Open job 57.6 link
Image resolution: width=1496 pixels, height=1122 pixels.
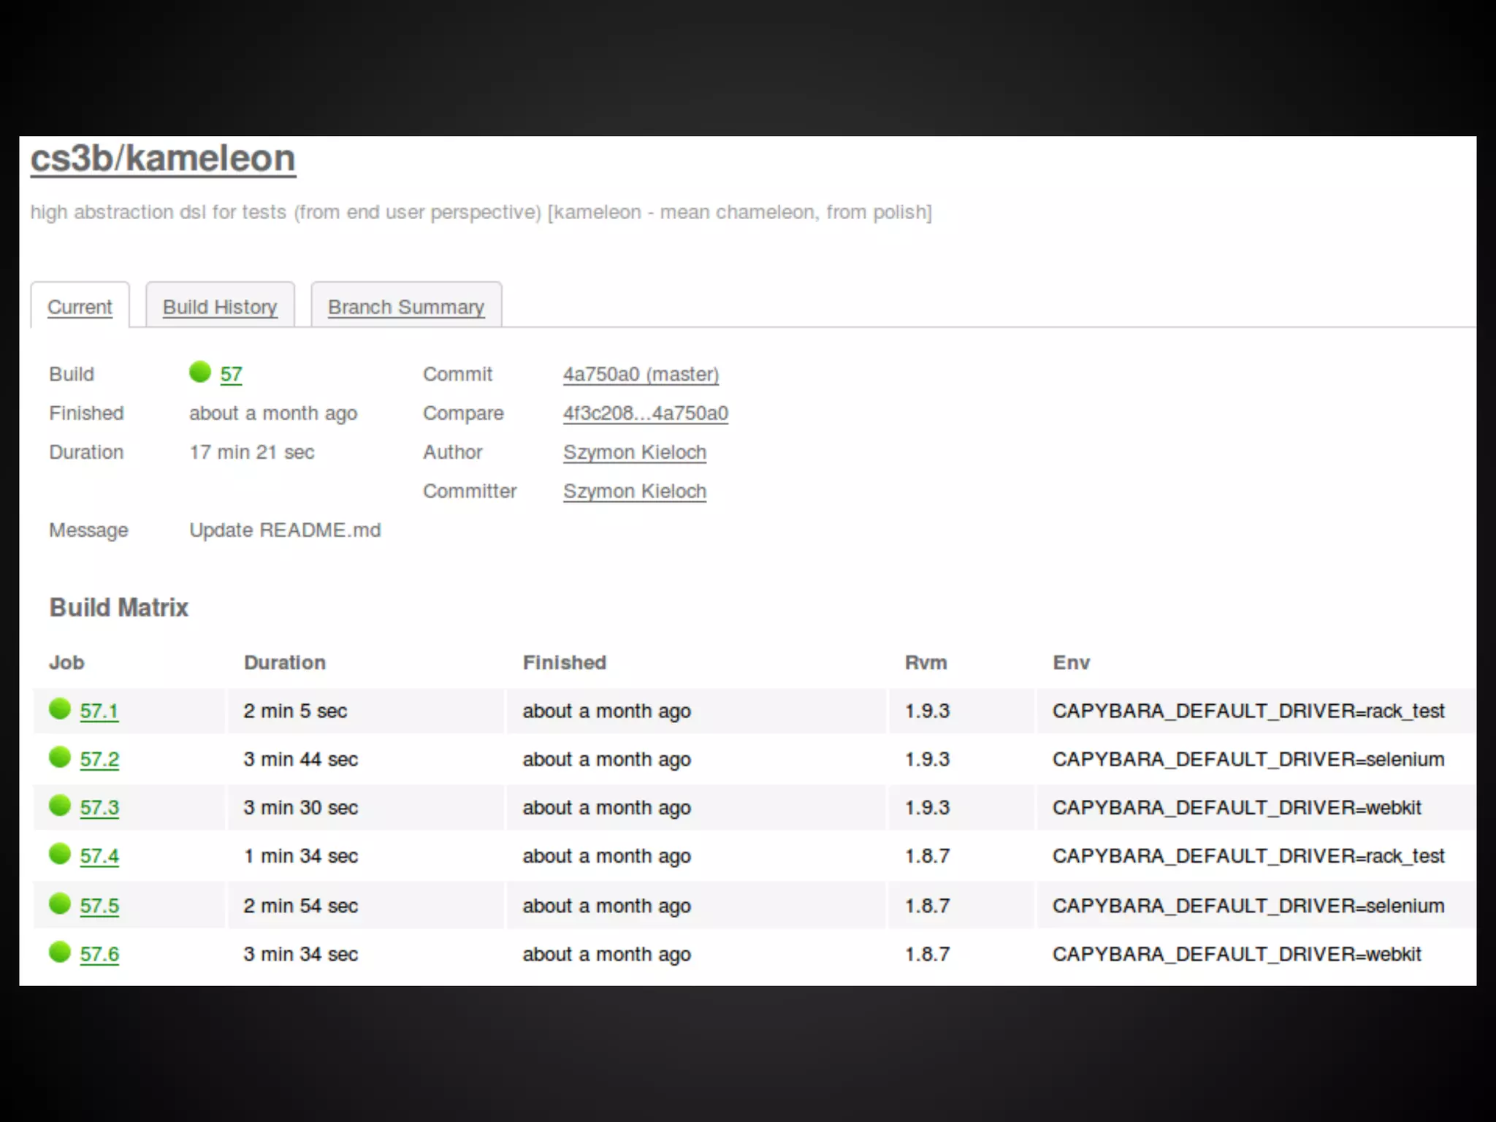99,954
